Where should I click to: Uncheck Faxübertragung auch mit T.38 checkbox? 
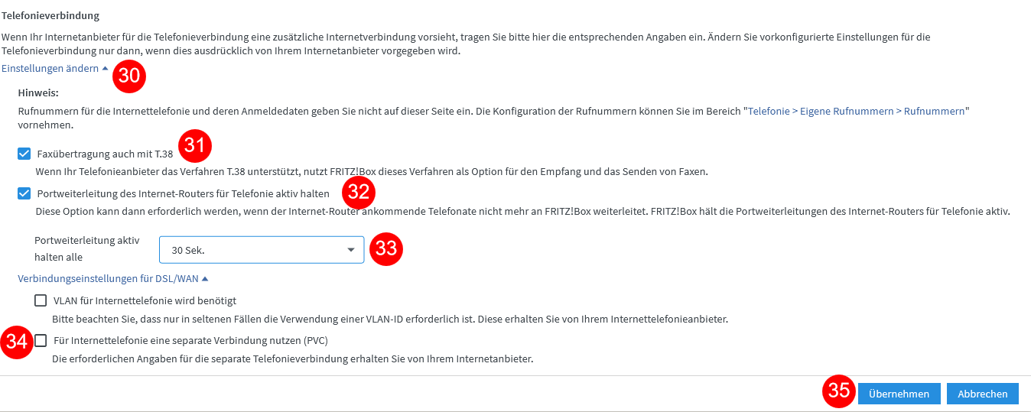24,154
